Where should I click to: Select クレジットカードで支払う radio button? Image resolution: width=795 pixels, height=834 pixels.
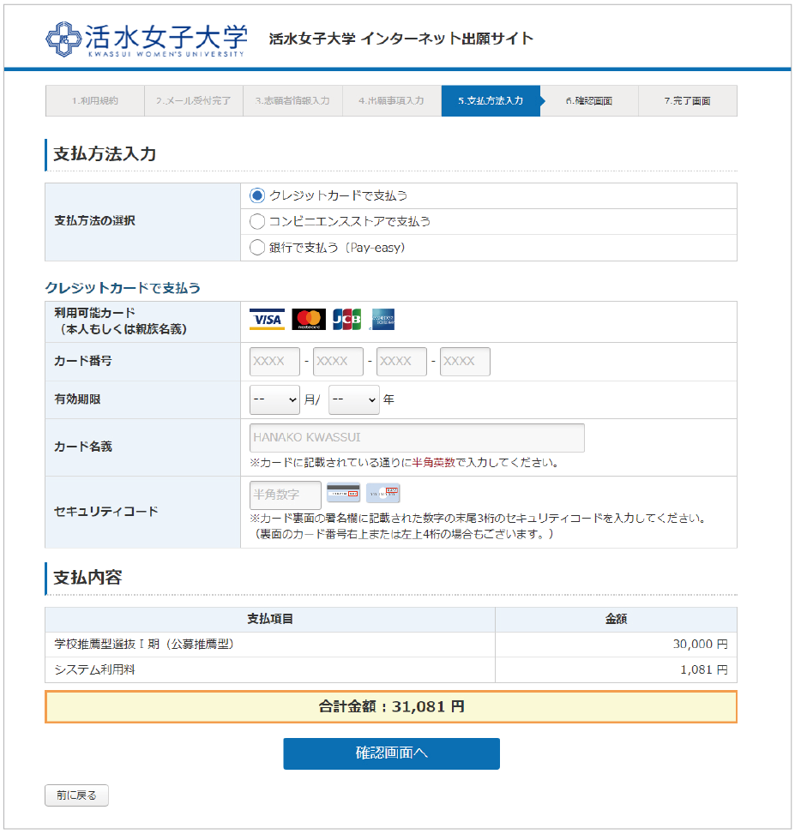pyautogui.click(x=257, y=195)
